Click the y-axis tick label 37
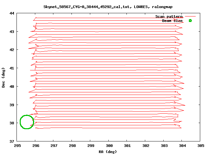Image resolution: width=207 pixels, height=155 pixels. (x=12, y=141)
